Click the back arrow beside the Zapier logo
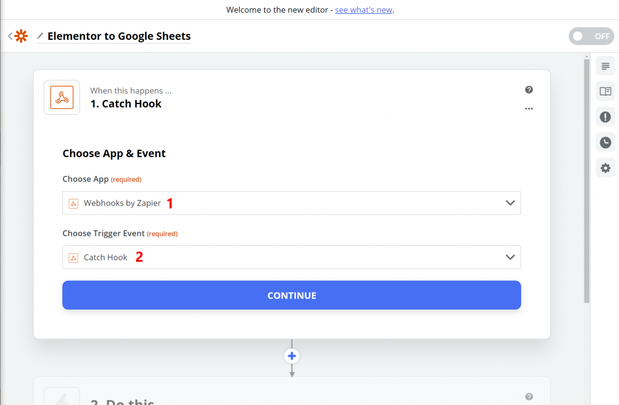 [10, 36]
